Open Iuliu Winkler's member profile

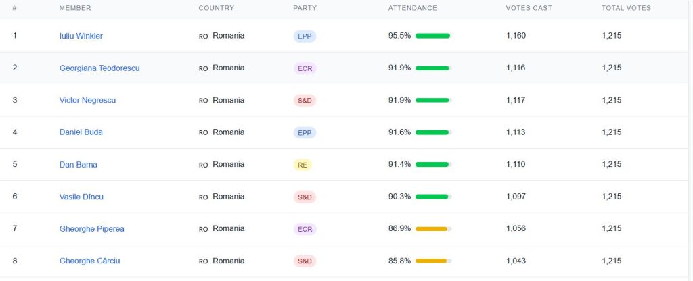[81, 36]
